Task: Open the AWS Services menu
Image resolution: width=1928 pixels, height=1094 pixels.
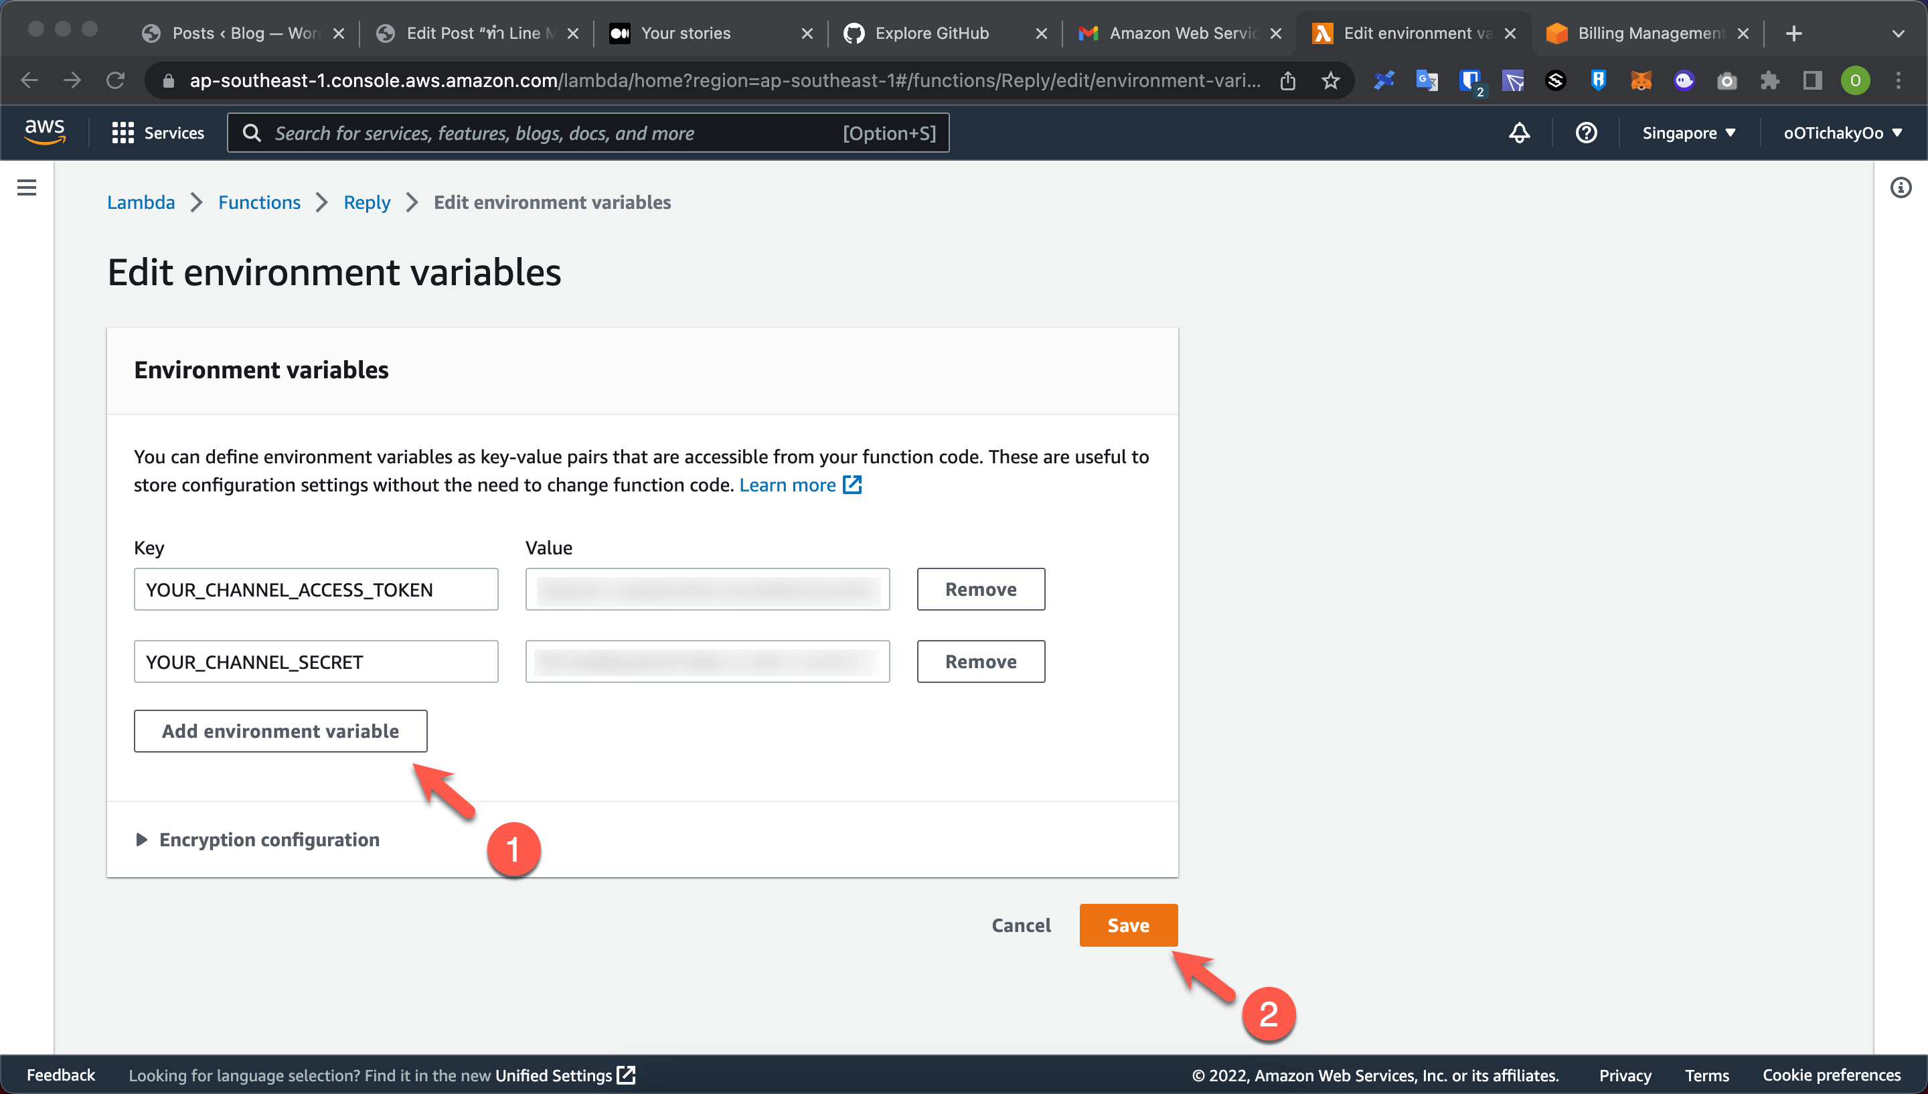Action: tap(158, 133)
